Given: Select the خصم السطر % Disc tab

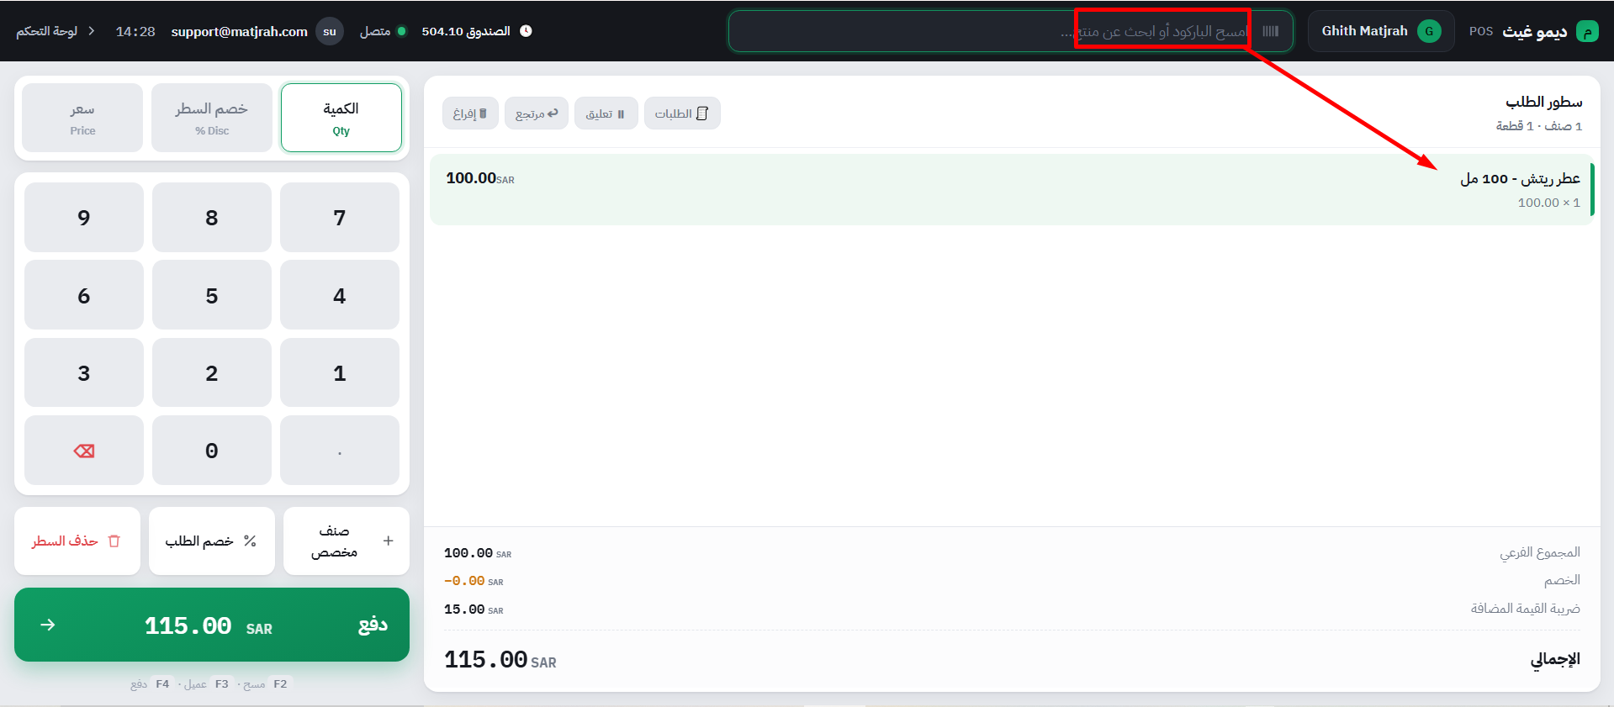Looking at the screenshot, I should pyautogui.click(x=212, y=118).
